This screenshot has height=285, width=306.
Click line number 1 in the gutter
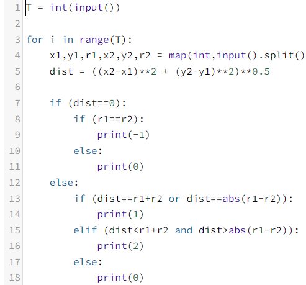tap(17, 8)
